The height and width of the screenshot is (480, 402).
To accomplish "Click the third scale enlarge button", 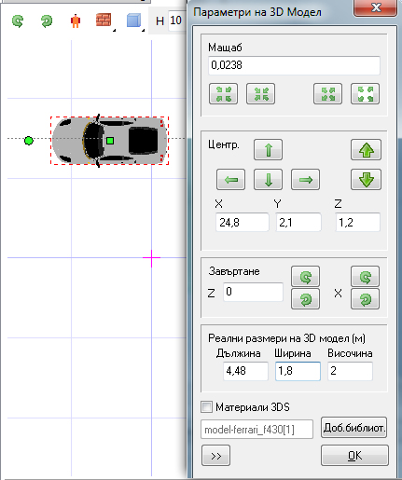I will [327, 94].
